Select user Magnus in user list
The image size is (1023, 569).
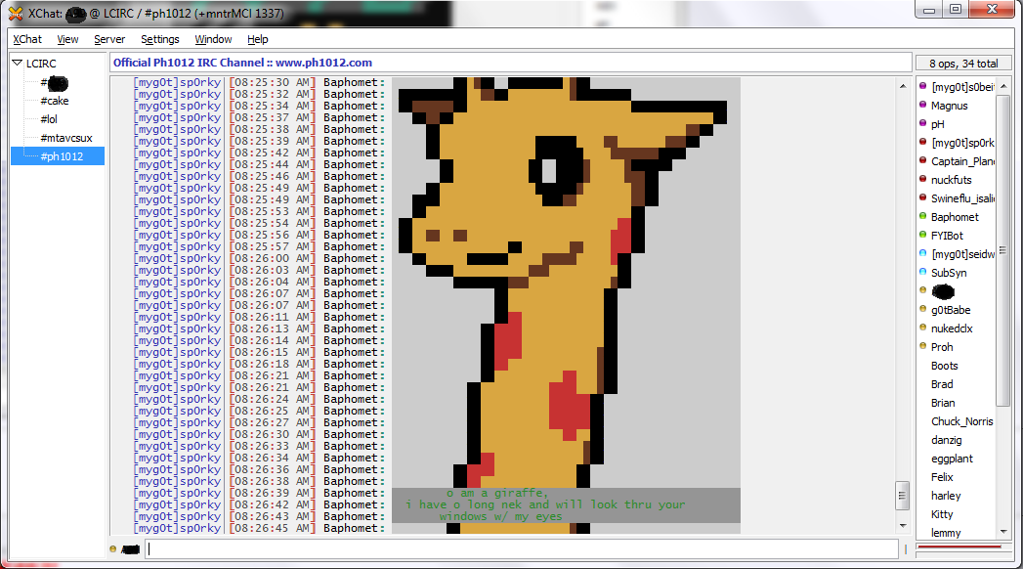950,106
